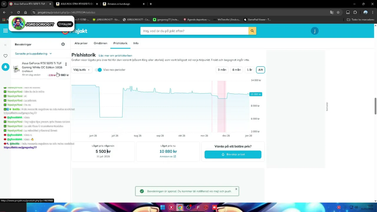Open the price alerts bell in sidebar

tap(5, 67)
